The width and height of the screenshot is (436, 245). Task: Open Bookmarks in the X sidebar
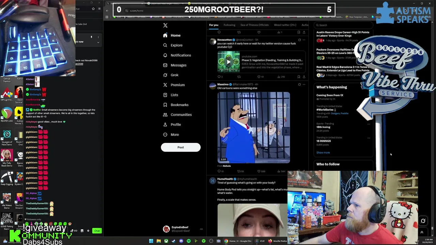[176, 105]
